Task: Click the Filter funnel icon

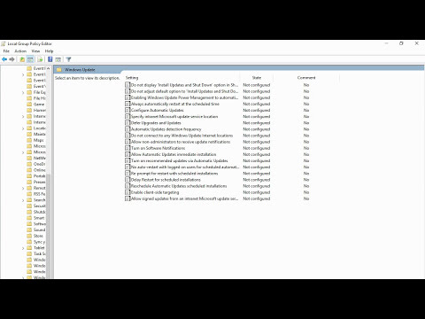Action: [x=68, y=59]
